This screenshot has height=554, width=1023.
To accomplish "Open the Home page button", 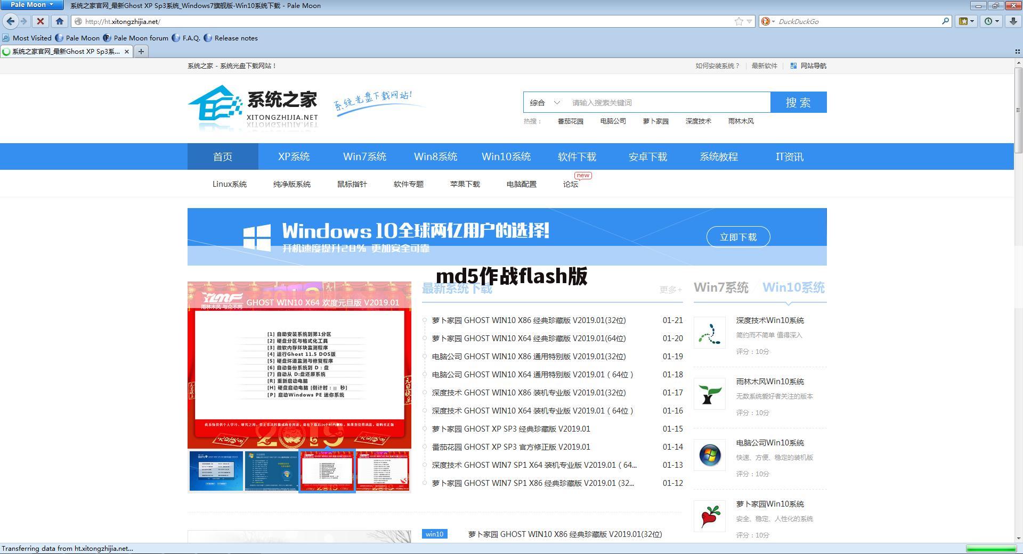I will 60,21.
